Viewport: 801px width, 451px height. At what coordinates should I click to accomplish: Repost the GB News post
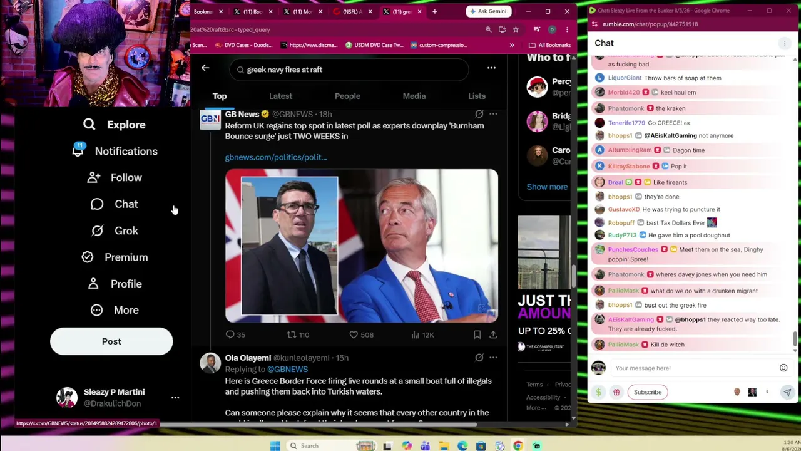(291, 335)
